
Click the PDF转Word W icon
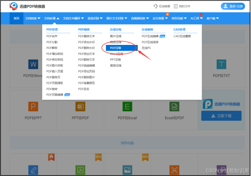click(x=33, y=64)
